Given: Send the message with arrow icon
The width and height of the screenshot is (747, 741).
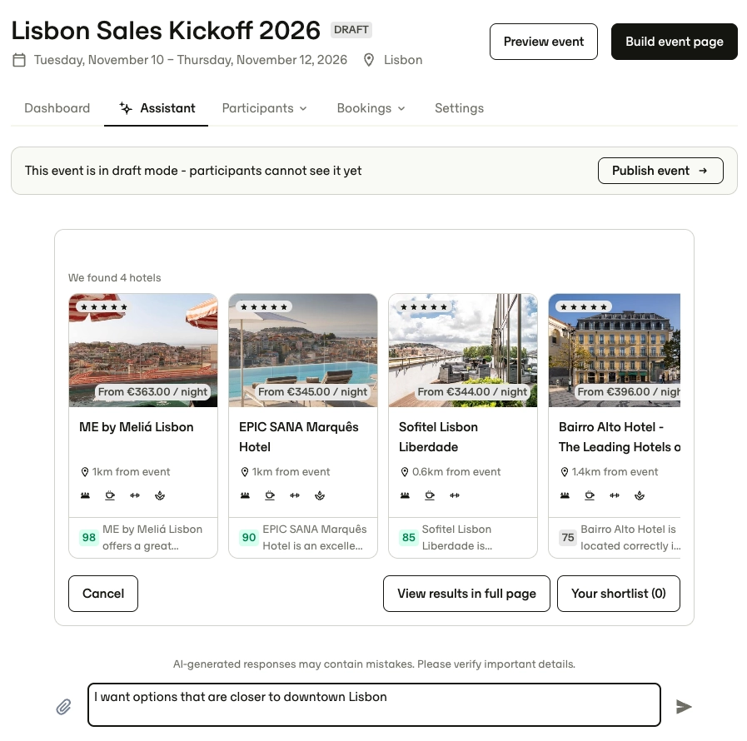Looking at the screenshot, I should [x=684, y=707].
